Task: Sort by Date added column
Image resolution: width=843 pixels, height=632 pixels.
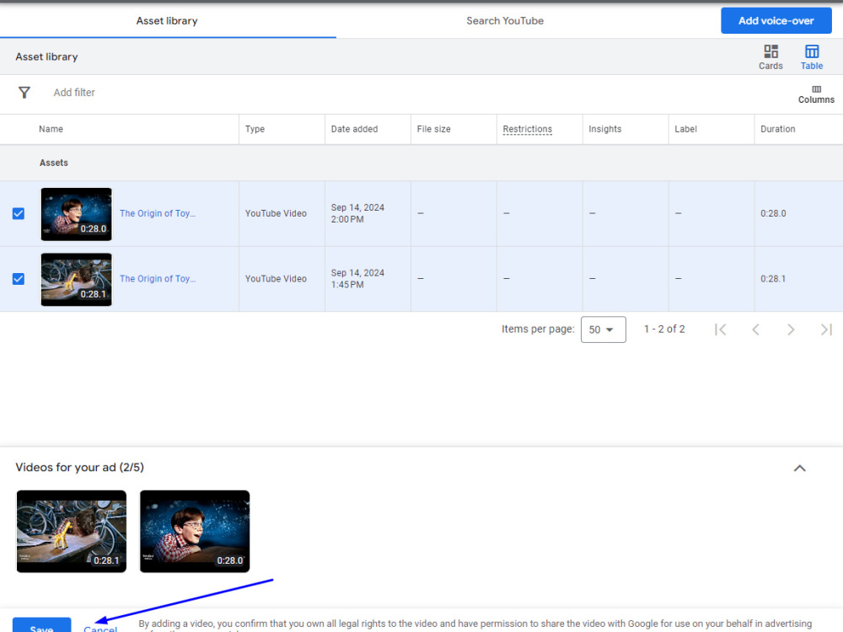Action: [354, 129]
